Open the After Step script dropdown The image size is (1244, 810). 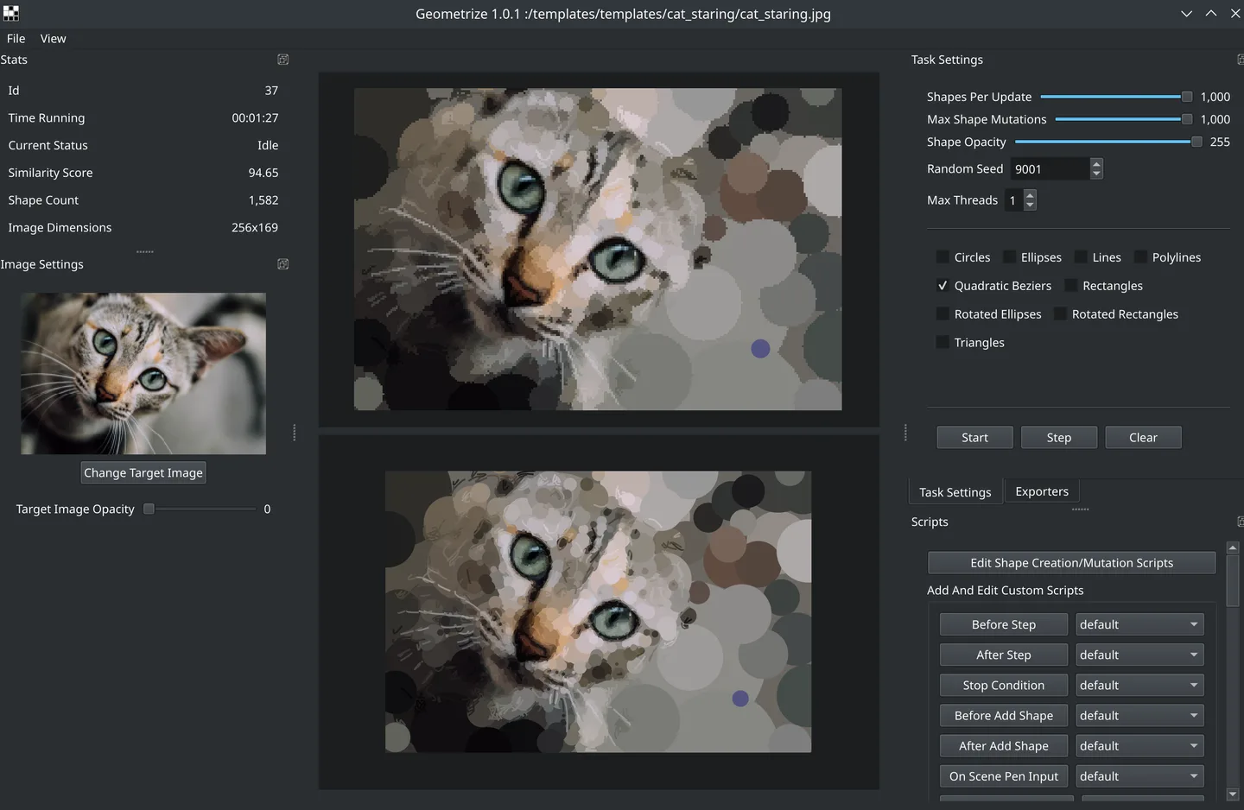pyautogui.click(x=1139, y=655)
